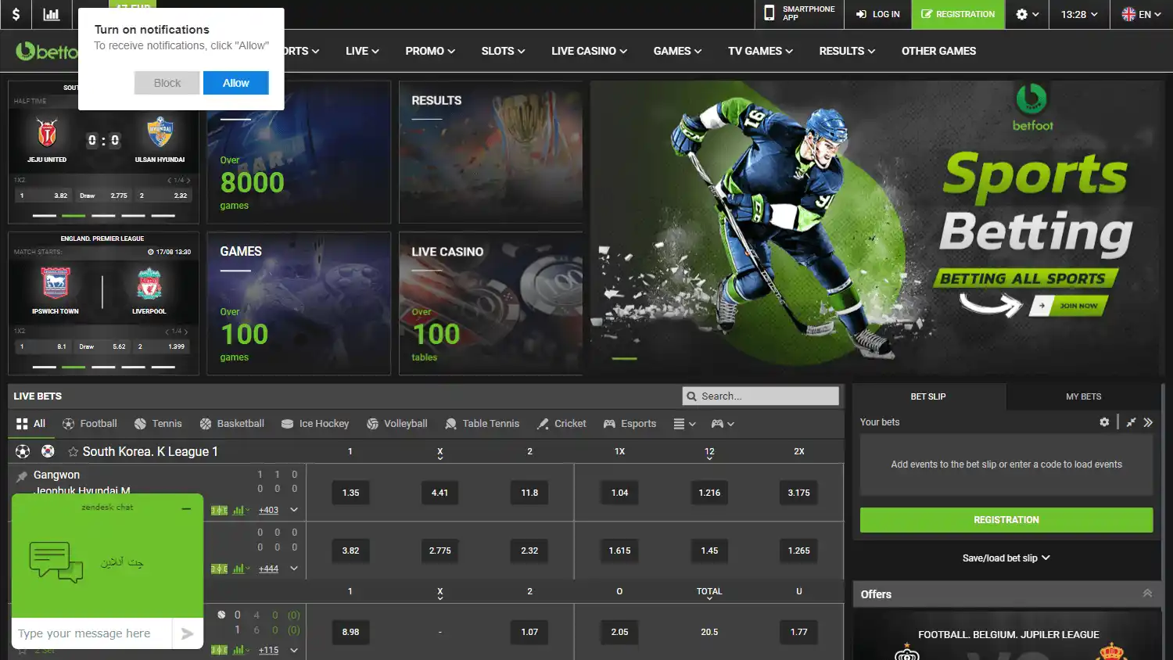Show All live sports
Screen dimensions: 1173x660
30,424
